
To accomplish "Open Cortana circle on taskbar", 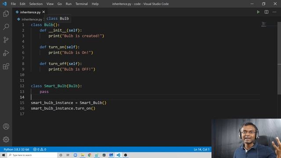I will coord(61,155).
